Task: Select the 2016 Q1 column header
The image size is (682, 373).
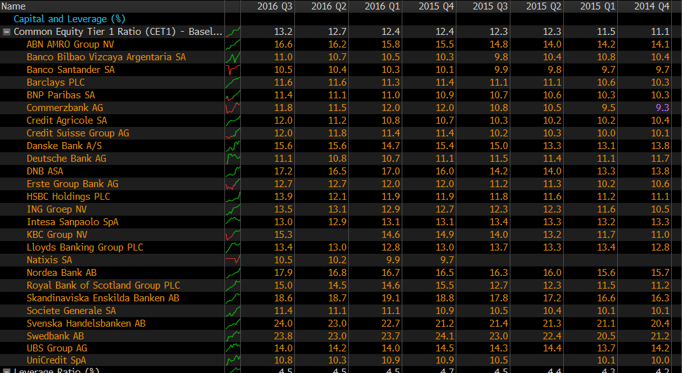Action: click(383, 6)
